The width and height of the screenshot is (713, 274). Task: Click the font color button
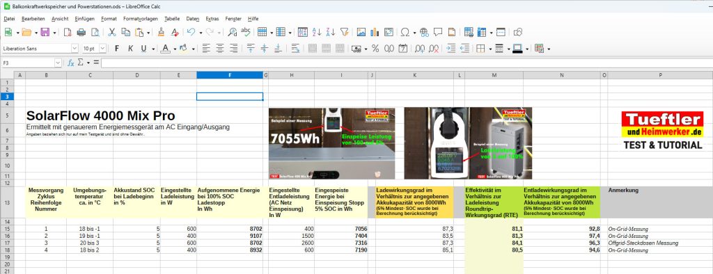pyautogui.click(x=166, y=49)
